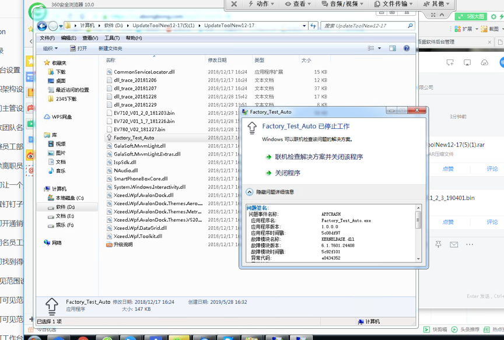Toggle the preview pane icon in Explorer toolbar
This screenshot has width=504, height=340.
coord(393,48)
